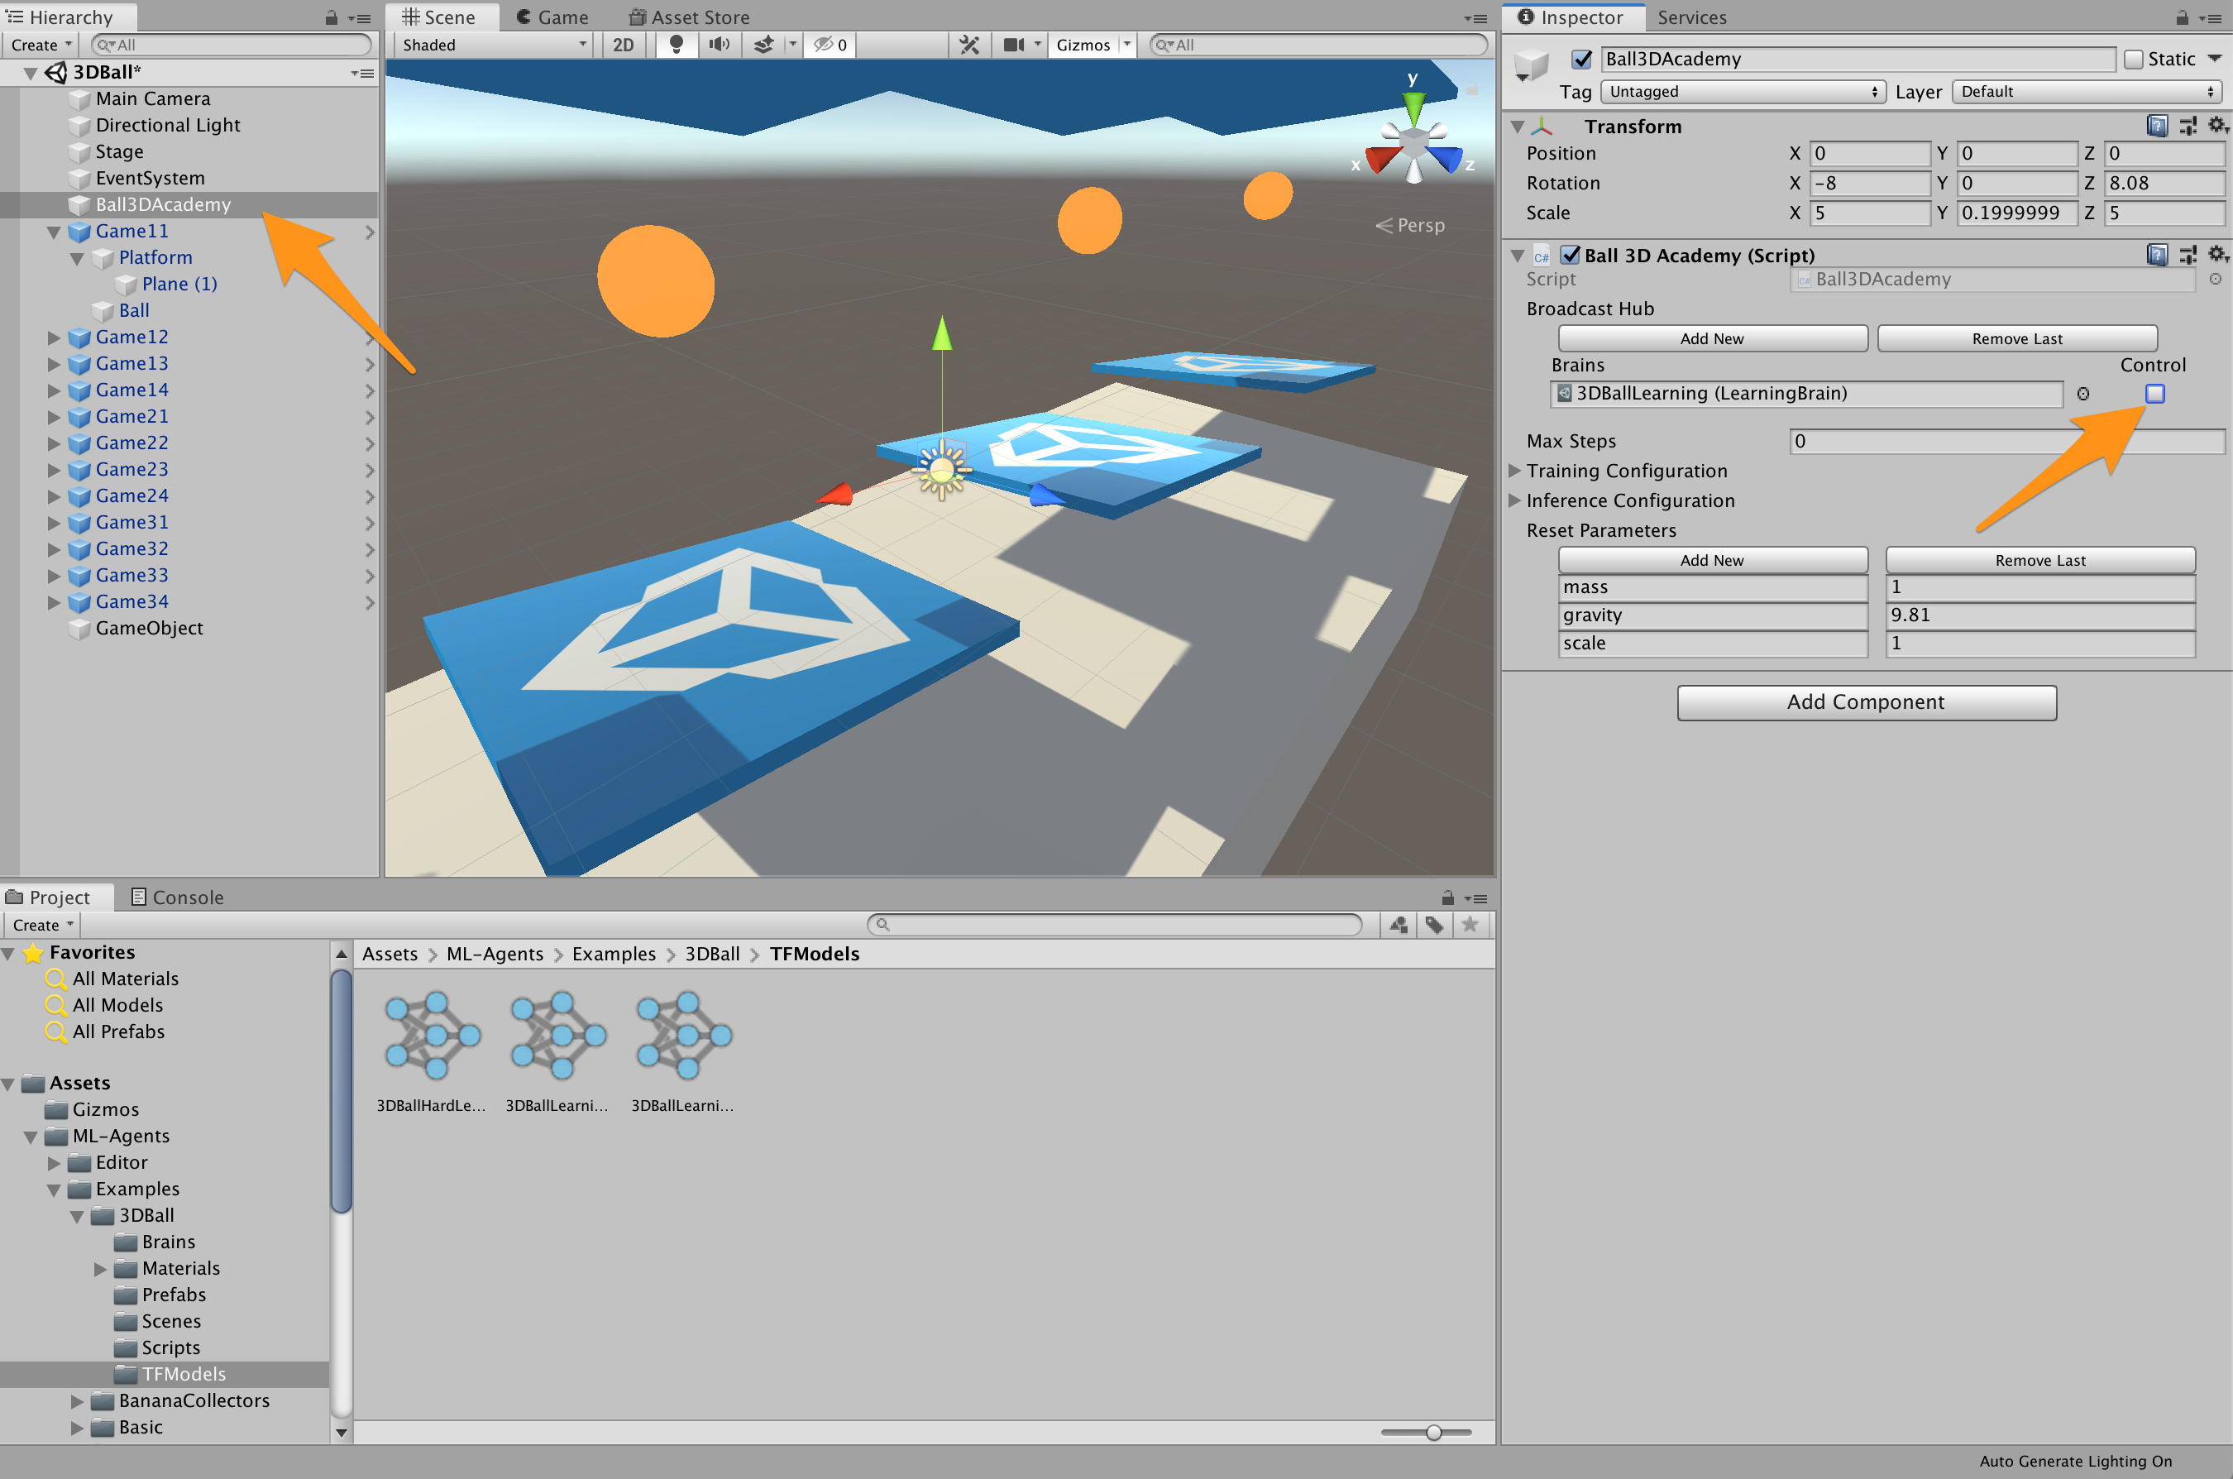This screenshot has width=2233, height=1479.
Task: Adjust the asset icon size slider
Action: point(1433,1432)
